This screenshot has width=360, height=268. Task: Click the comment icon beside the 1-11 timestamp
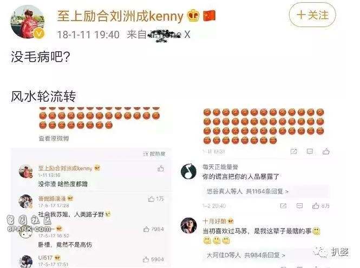click(310, 151)
